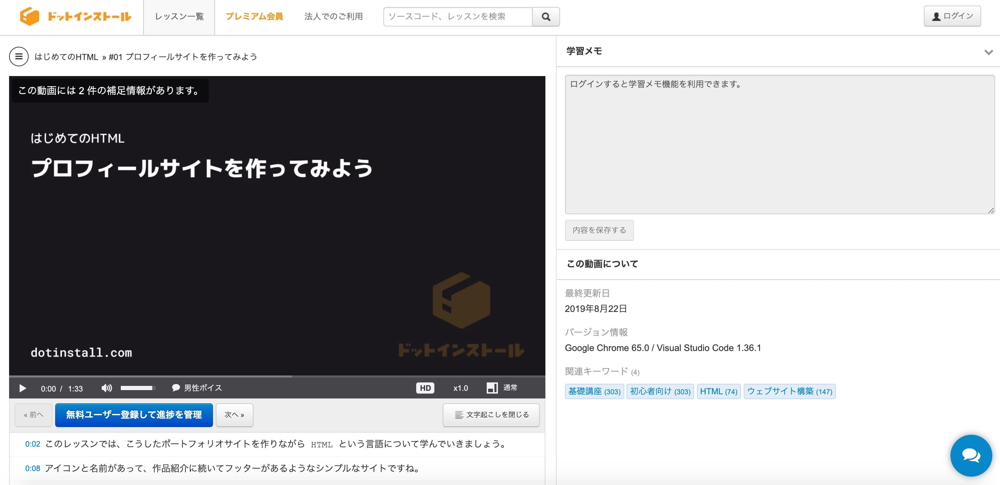Click the study memo text area
Image resolution: width=1000 pixels, height=485 pixels.
coord(779,144)
